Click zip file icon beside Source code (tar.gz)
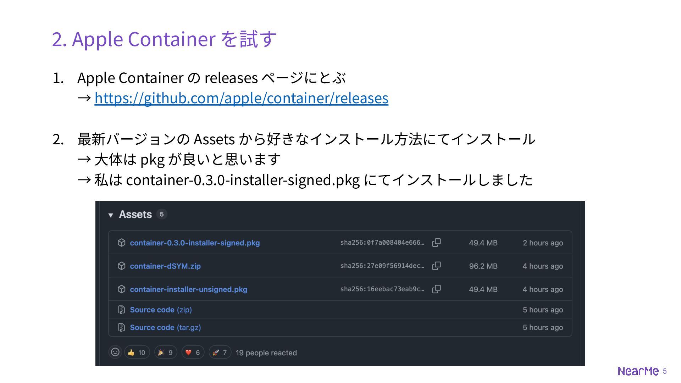This screenshot has width=681, height=383. pyautogui.click(x=122, y=327)
